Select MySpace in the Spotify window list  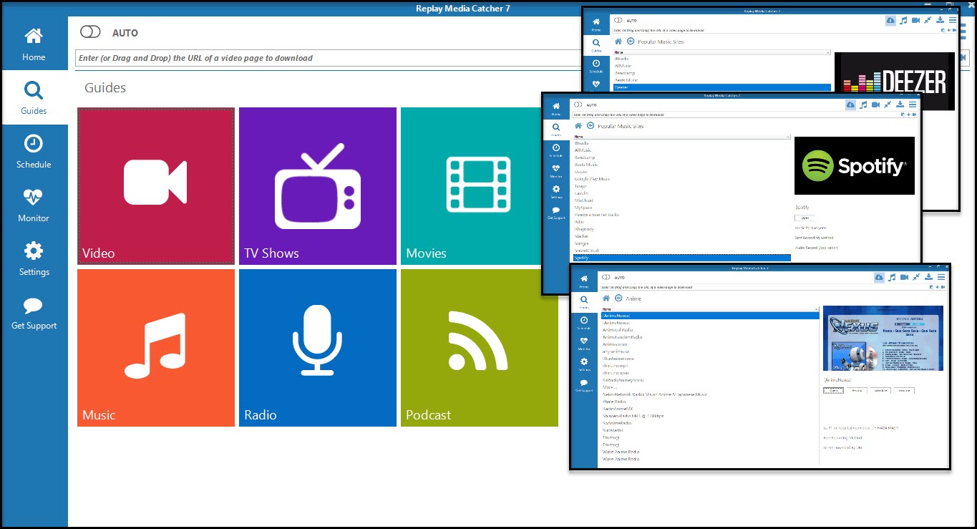pos(583,208)
